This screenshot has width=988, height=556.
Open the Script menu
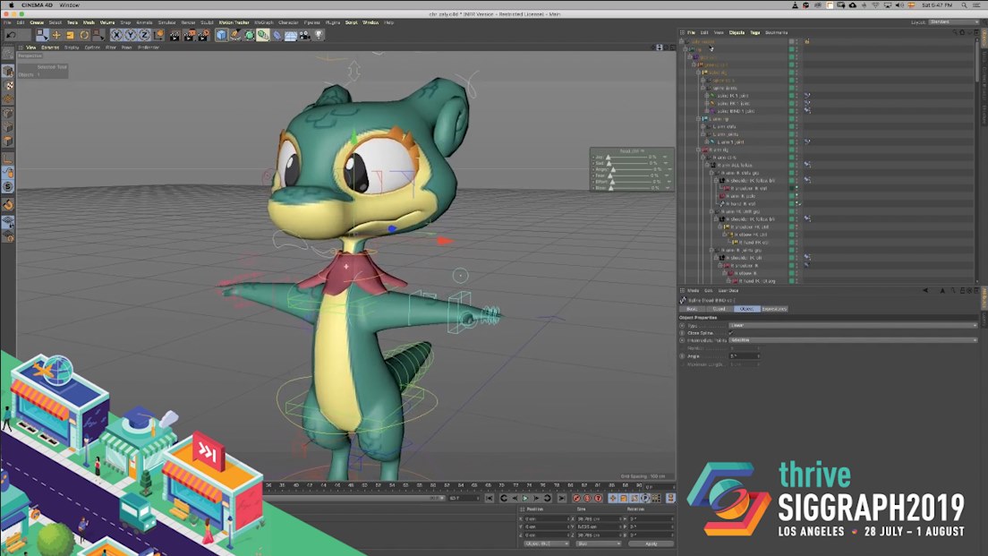tap(351, 22)
